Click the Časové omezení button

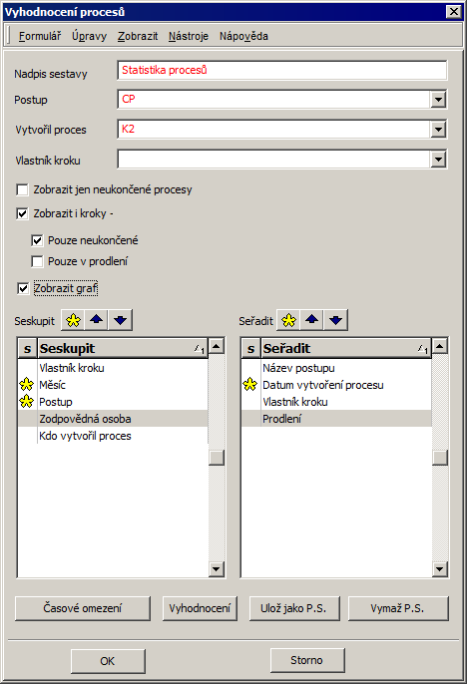pyautogui.click(x=83, y=608)
